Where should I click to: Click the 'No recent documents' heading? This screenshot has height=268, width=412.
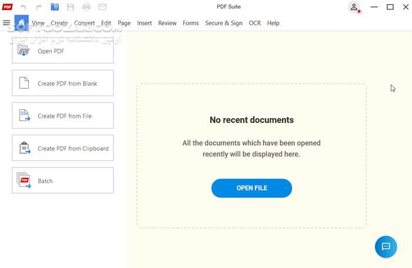252,120
